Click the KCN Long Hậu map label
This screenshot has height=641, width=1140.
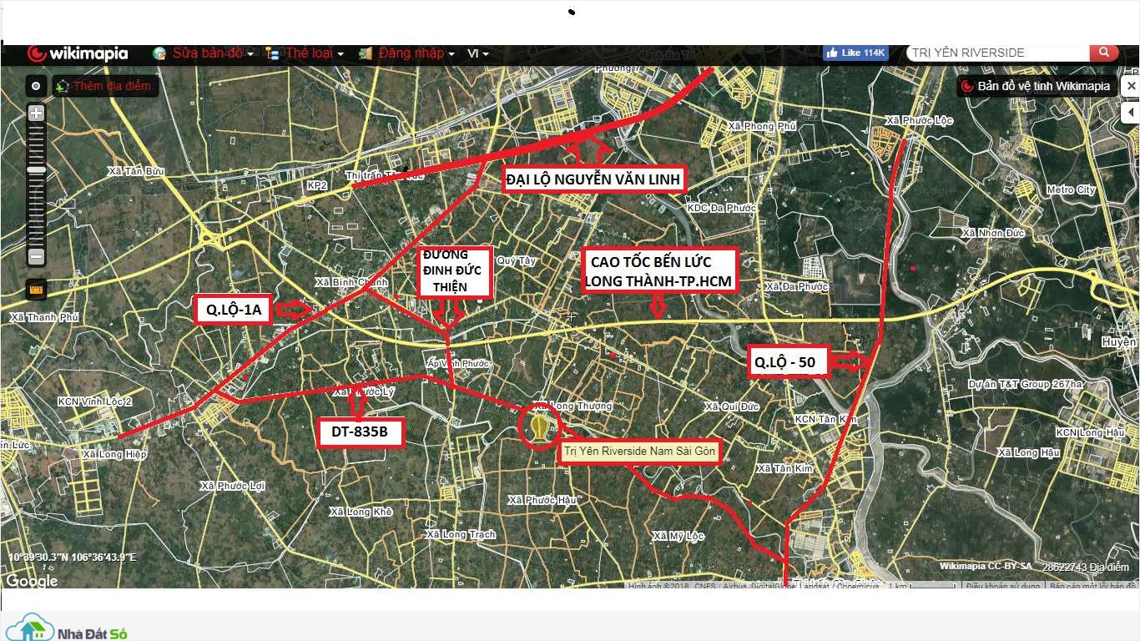pos(1091,432)
